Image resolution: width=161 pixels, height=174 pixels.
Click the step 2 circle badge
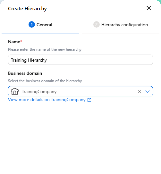tap(97, 24)
